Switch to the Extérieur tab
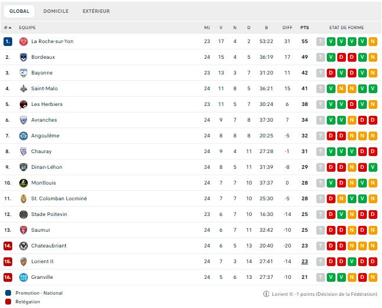Viewport: 382px width, 308px height. [96, 11]
